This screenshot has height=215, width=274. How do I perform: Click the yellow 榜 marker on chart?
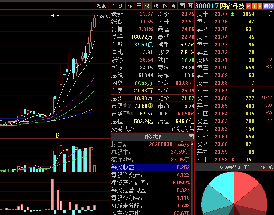[x=58, y=135]
